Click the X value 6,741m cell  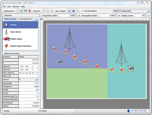click(29, 60)
